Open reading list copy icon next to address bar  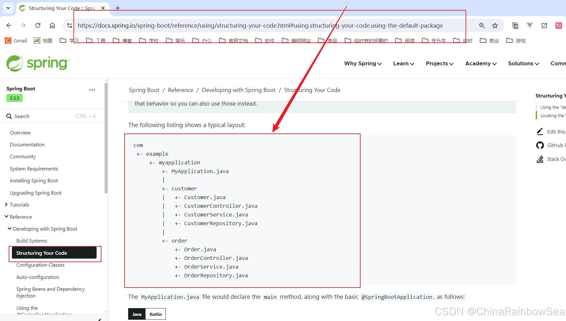[x=515, y=25]
